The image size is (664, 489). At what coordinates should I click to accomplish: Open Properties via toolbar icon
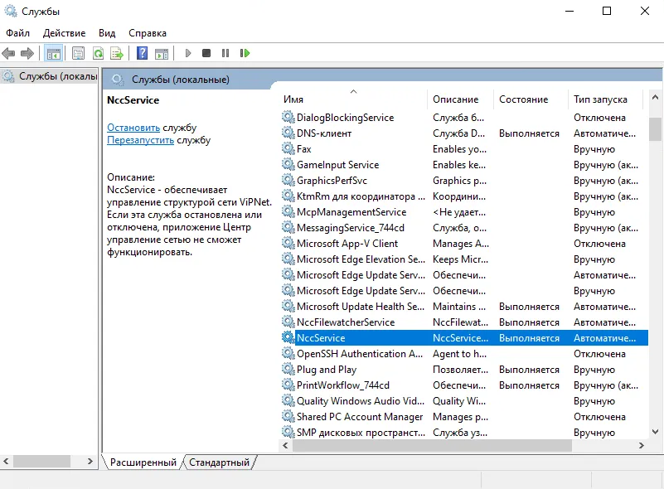(x=79, y=53)
